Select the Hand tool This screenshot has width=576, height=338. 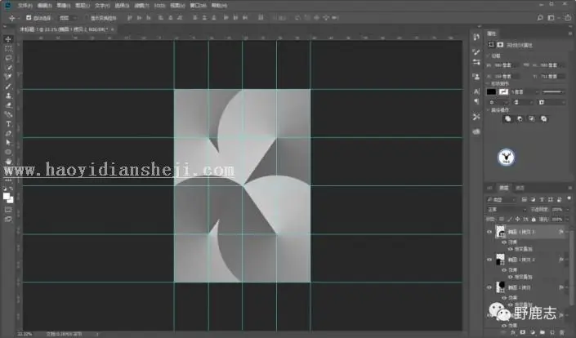click(x=8, y=162)
